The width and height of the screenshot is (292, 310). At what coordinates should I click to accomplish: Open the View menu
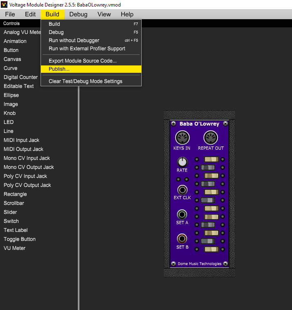point(104,14)
